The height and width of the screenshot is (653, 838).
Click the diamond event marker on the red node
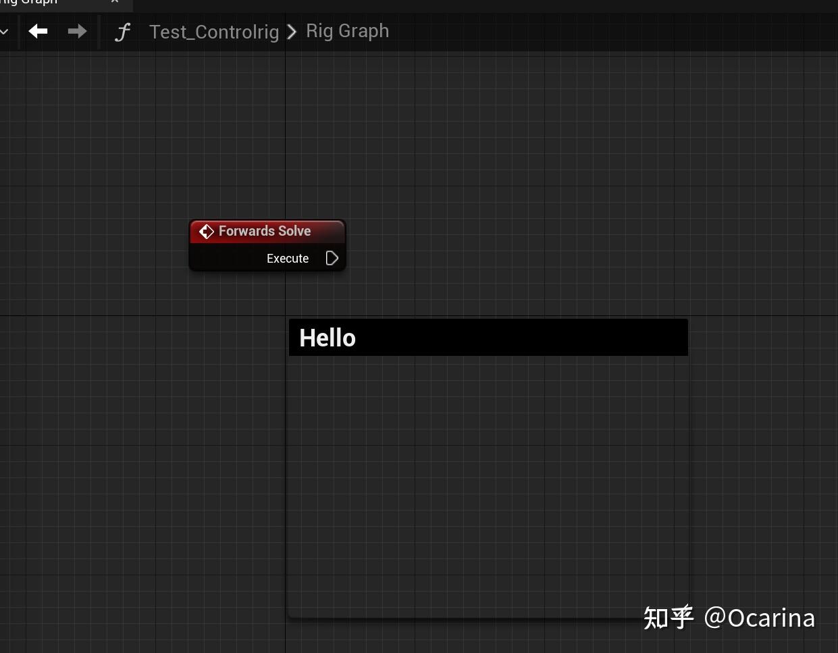pos(206,231)
